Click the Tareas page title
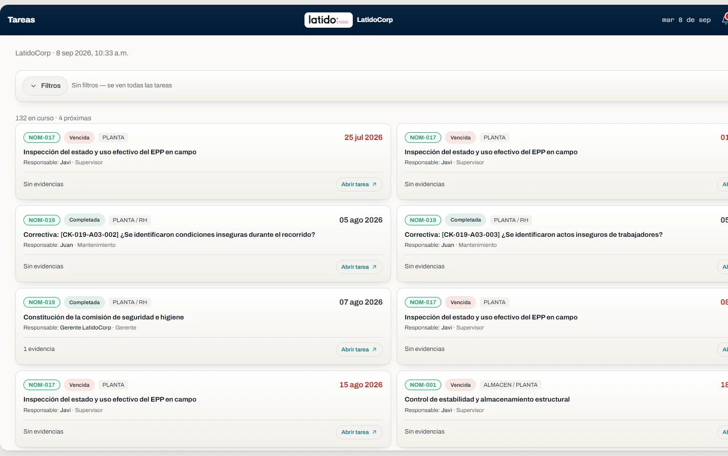 (22, 20)
